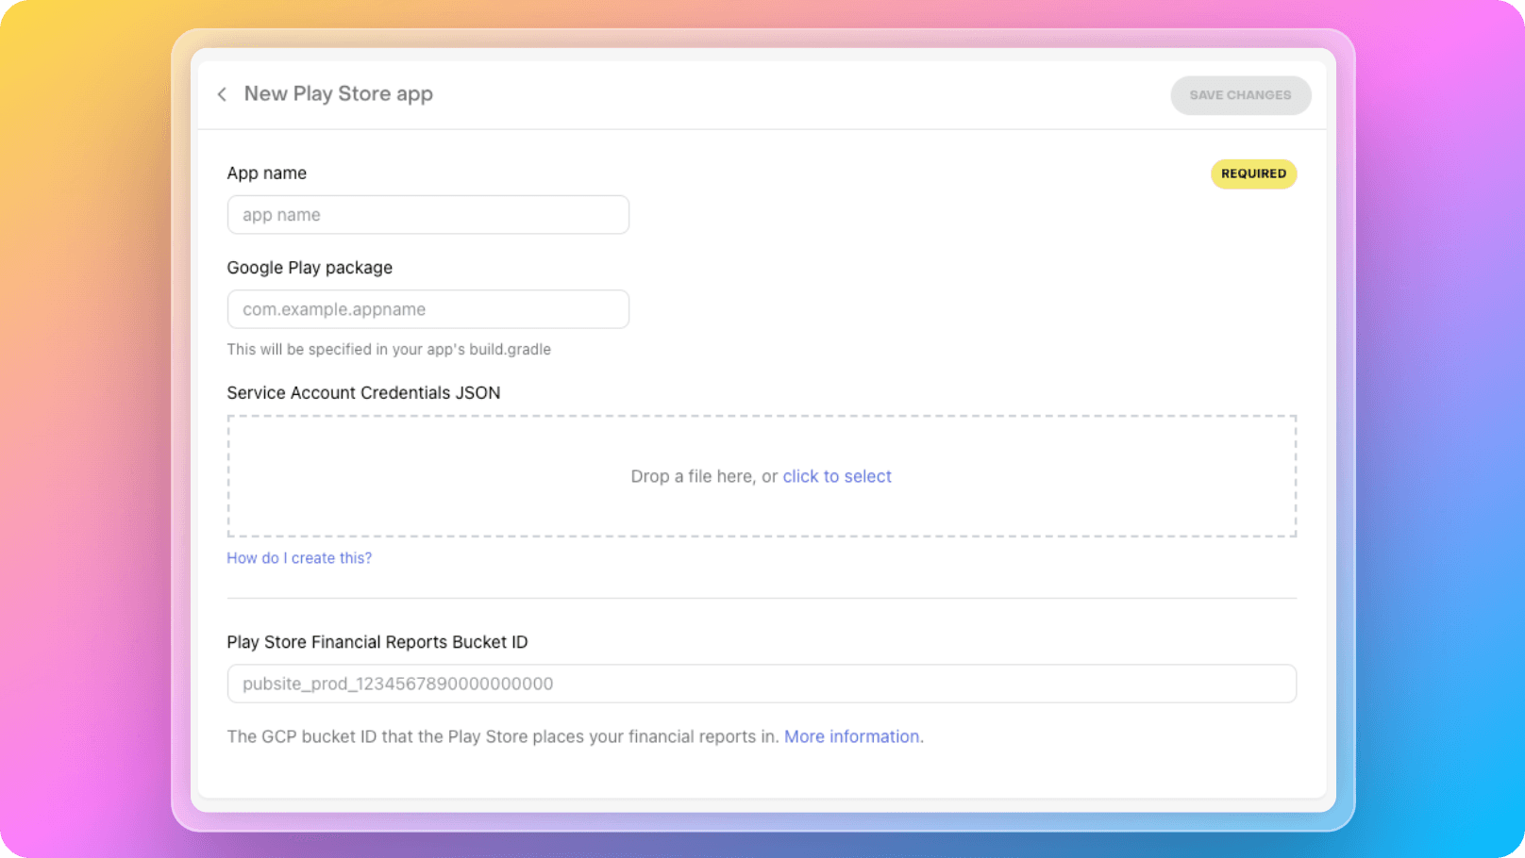The image size is (1525, 858).
Task: Open the 'More information' link
Action: pyautogui.click(x=853, y=736)
